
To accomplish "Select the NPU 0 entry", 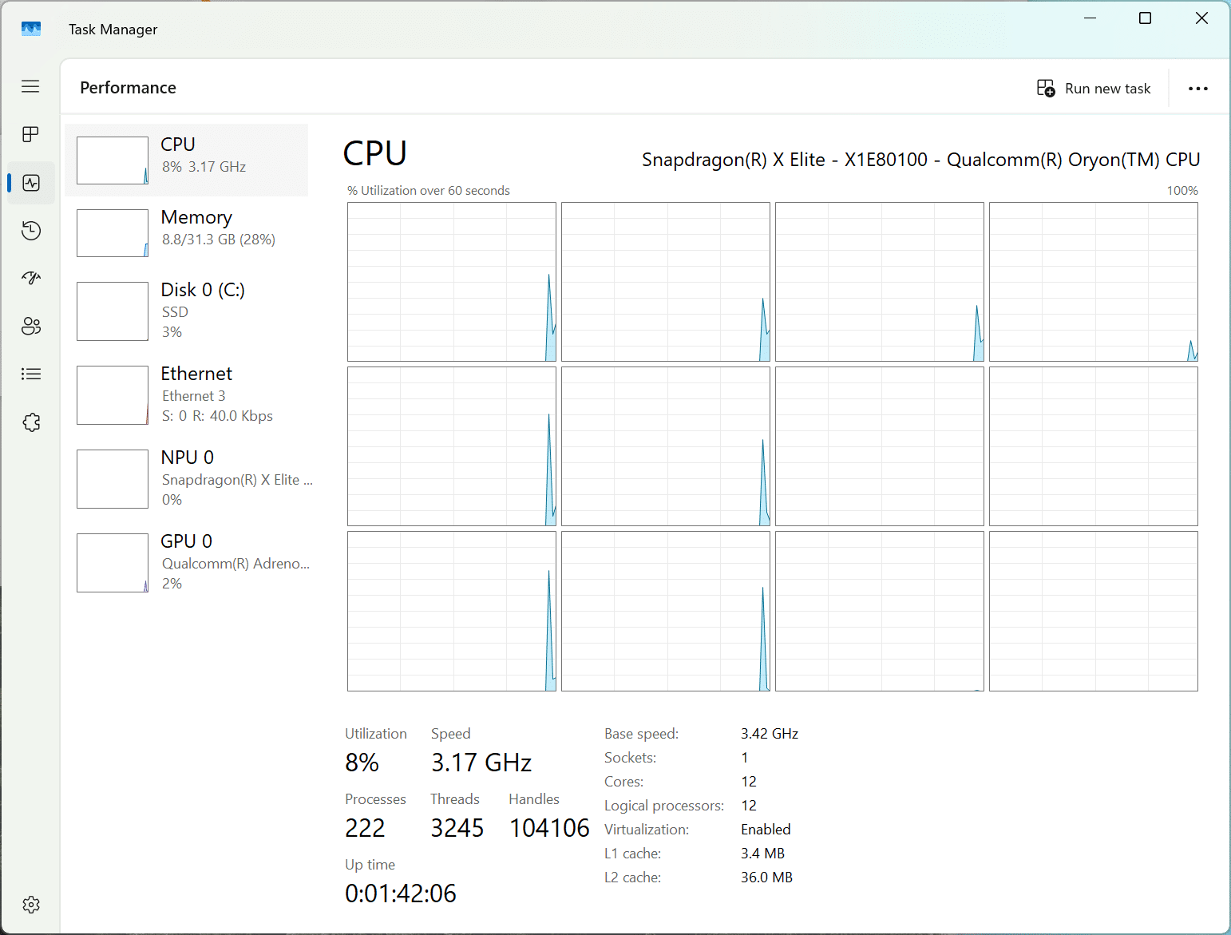I will tap(187, 478).
